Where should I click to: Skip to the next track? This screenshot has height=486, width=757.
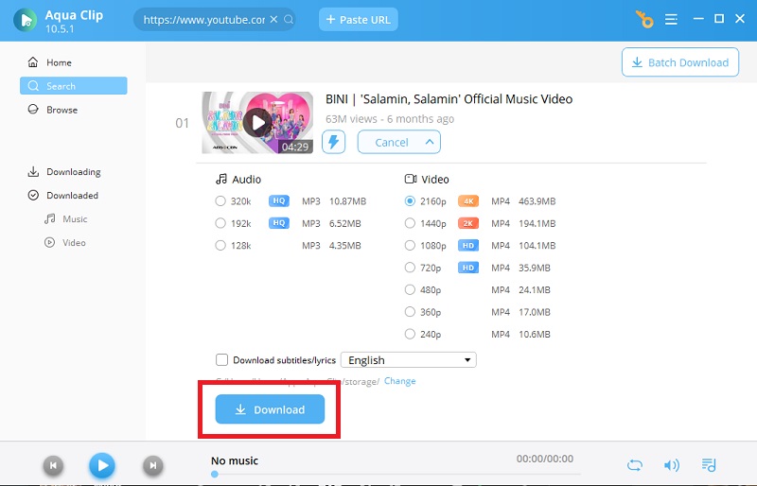153,465
